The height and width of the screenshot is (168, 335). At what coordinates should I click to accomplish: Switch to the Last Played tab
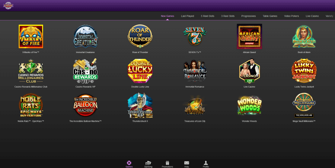click(x=188, y=16)
